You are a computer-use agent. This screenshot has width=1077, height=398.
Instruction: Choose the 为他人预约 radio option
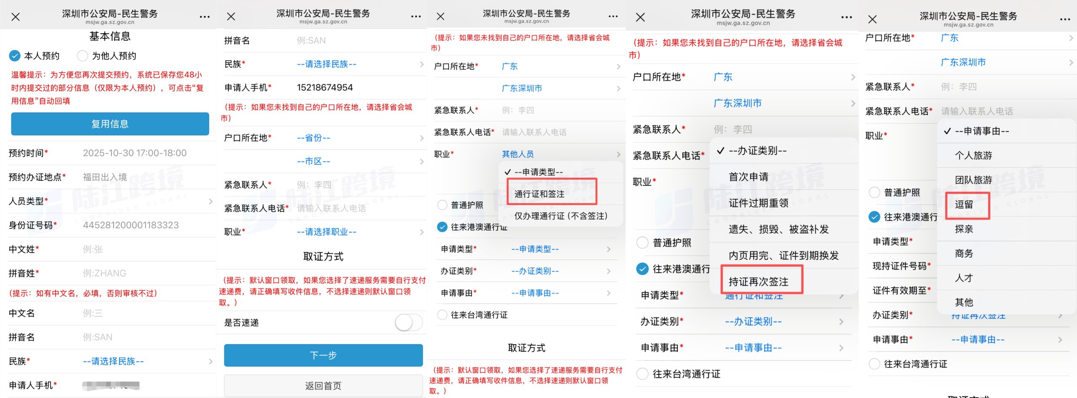[82, 56]
